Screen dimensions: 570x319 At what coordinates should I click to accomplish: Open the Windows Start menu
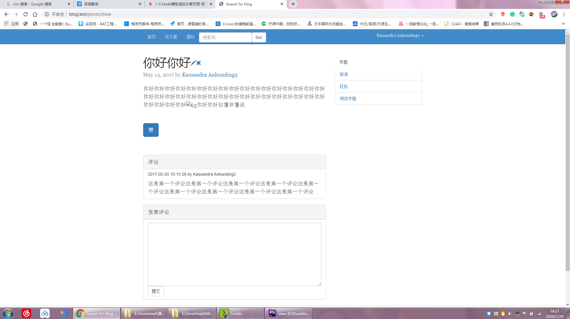(x=8, y=313)
